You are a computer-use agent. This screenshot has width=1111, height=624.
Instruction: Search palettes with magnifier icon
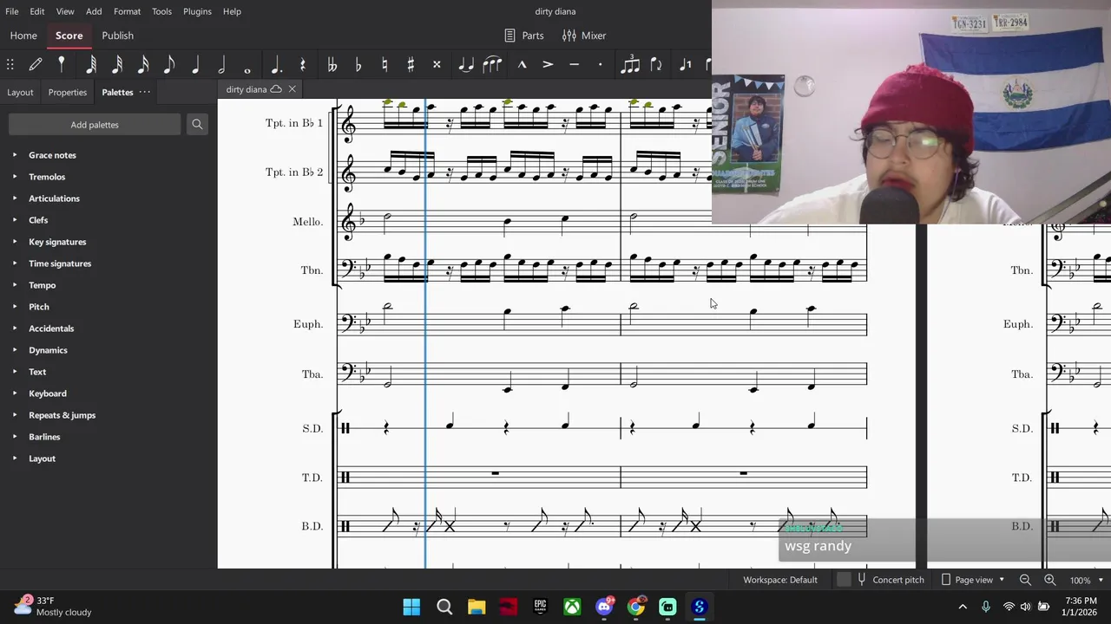click(x=197, y=125)
